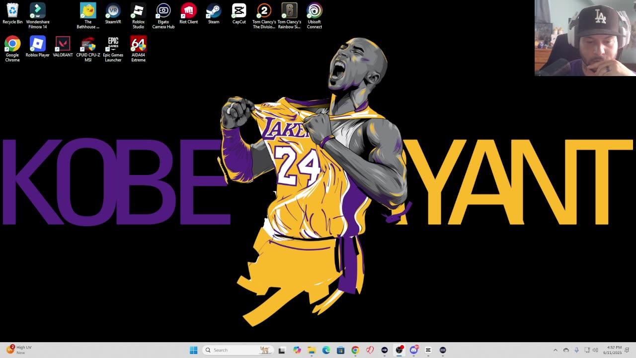
Task: Click the taskbar Search box
Action: tap(237, 350)
